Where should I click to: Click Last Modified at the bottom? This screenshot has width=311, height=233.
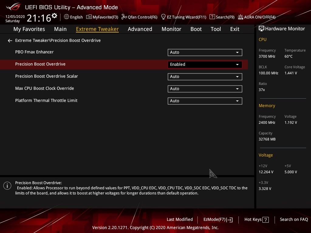pyautogui.click(x=180, y=220)
